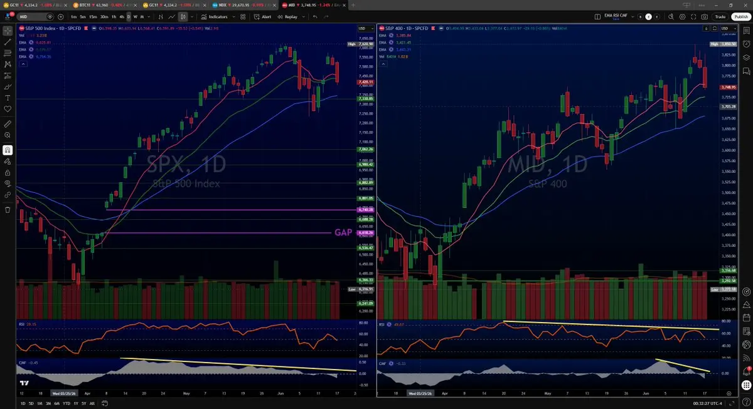The width and height of the screenshot is (753, 409).
Task: Open the heart-shaped icons tool
Action: (8, 109)
